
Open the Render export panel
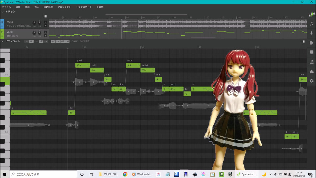tap(312, 62)
